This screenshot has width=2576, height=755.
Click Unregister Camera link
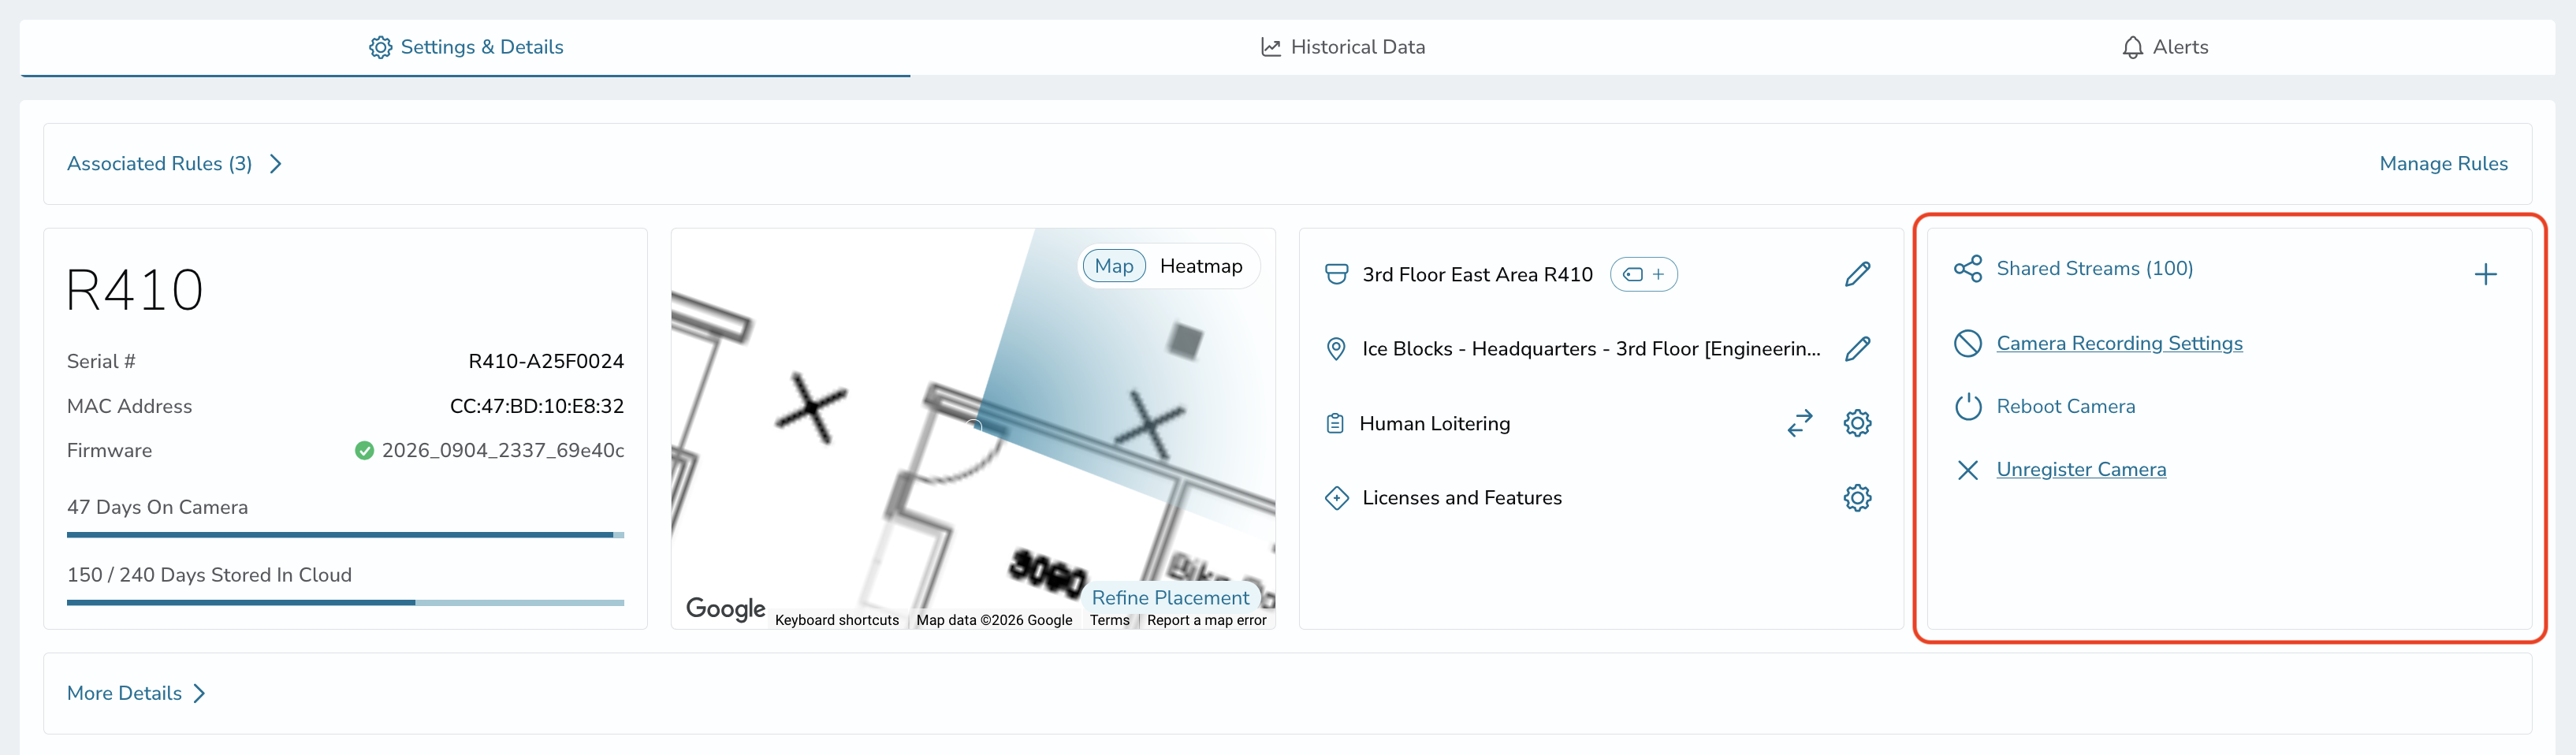click(x=2081, y=470)
